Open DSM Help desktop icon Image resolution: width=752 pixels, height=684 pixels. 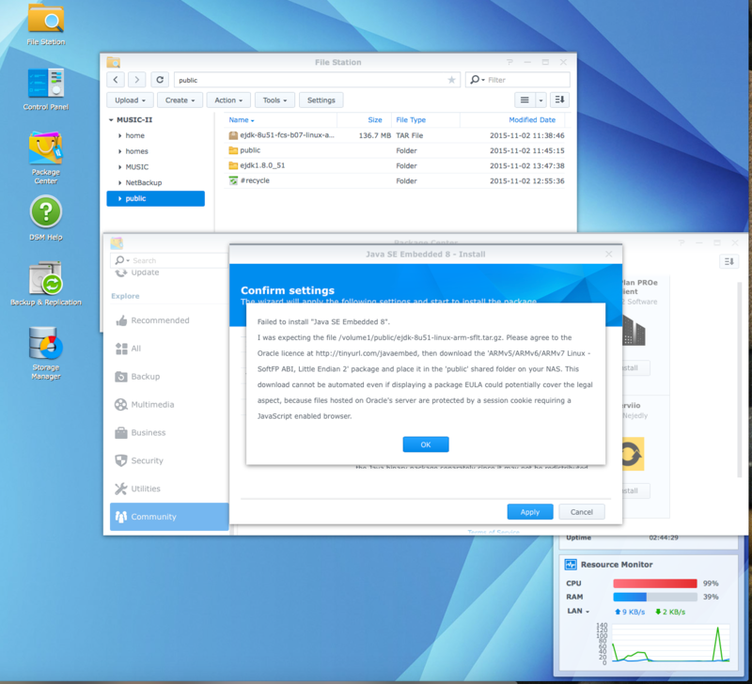pos(45,218)
